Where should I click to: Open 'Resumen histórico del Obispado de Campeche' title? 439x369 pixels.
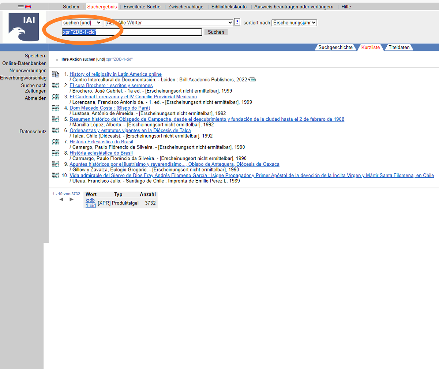pos(207,119)
